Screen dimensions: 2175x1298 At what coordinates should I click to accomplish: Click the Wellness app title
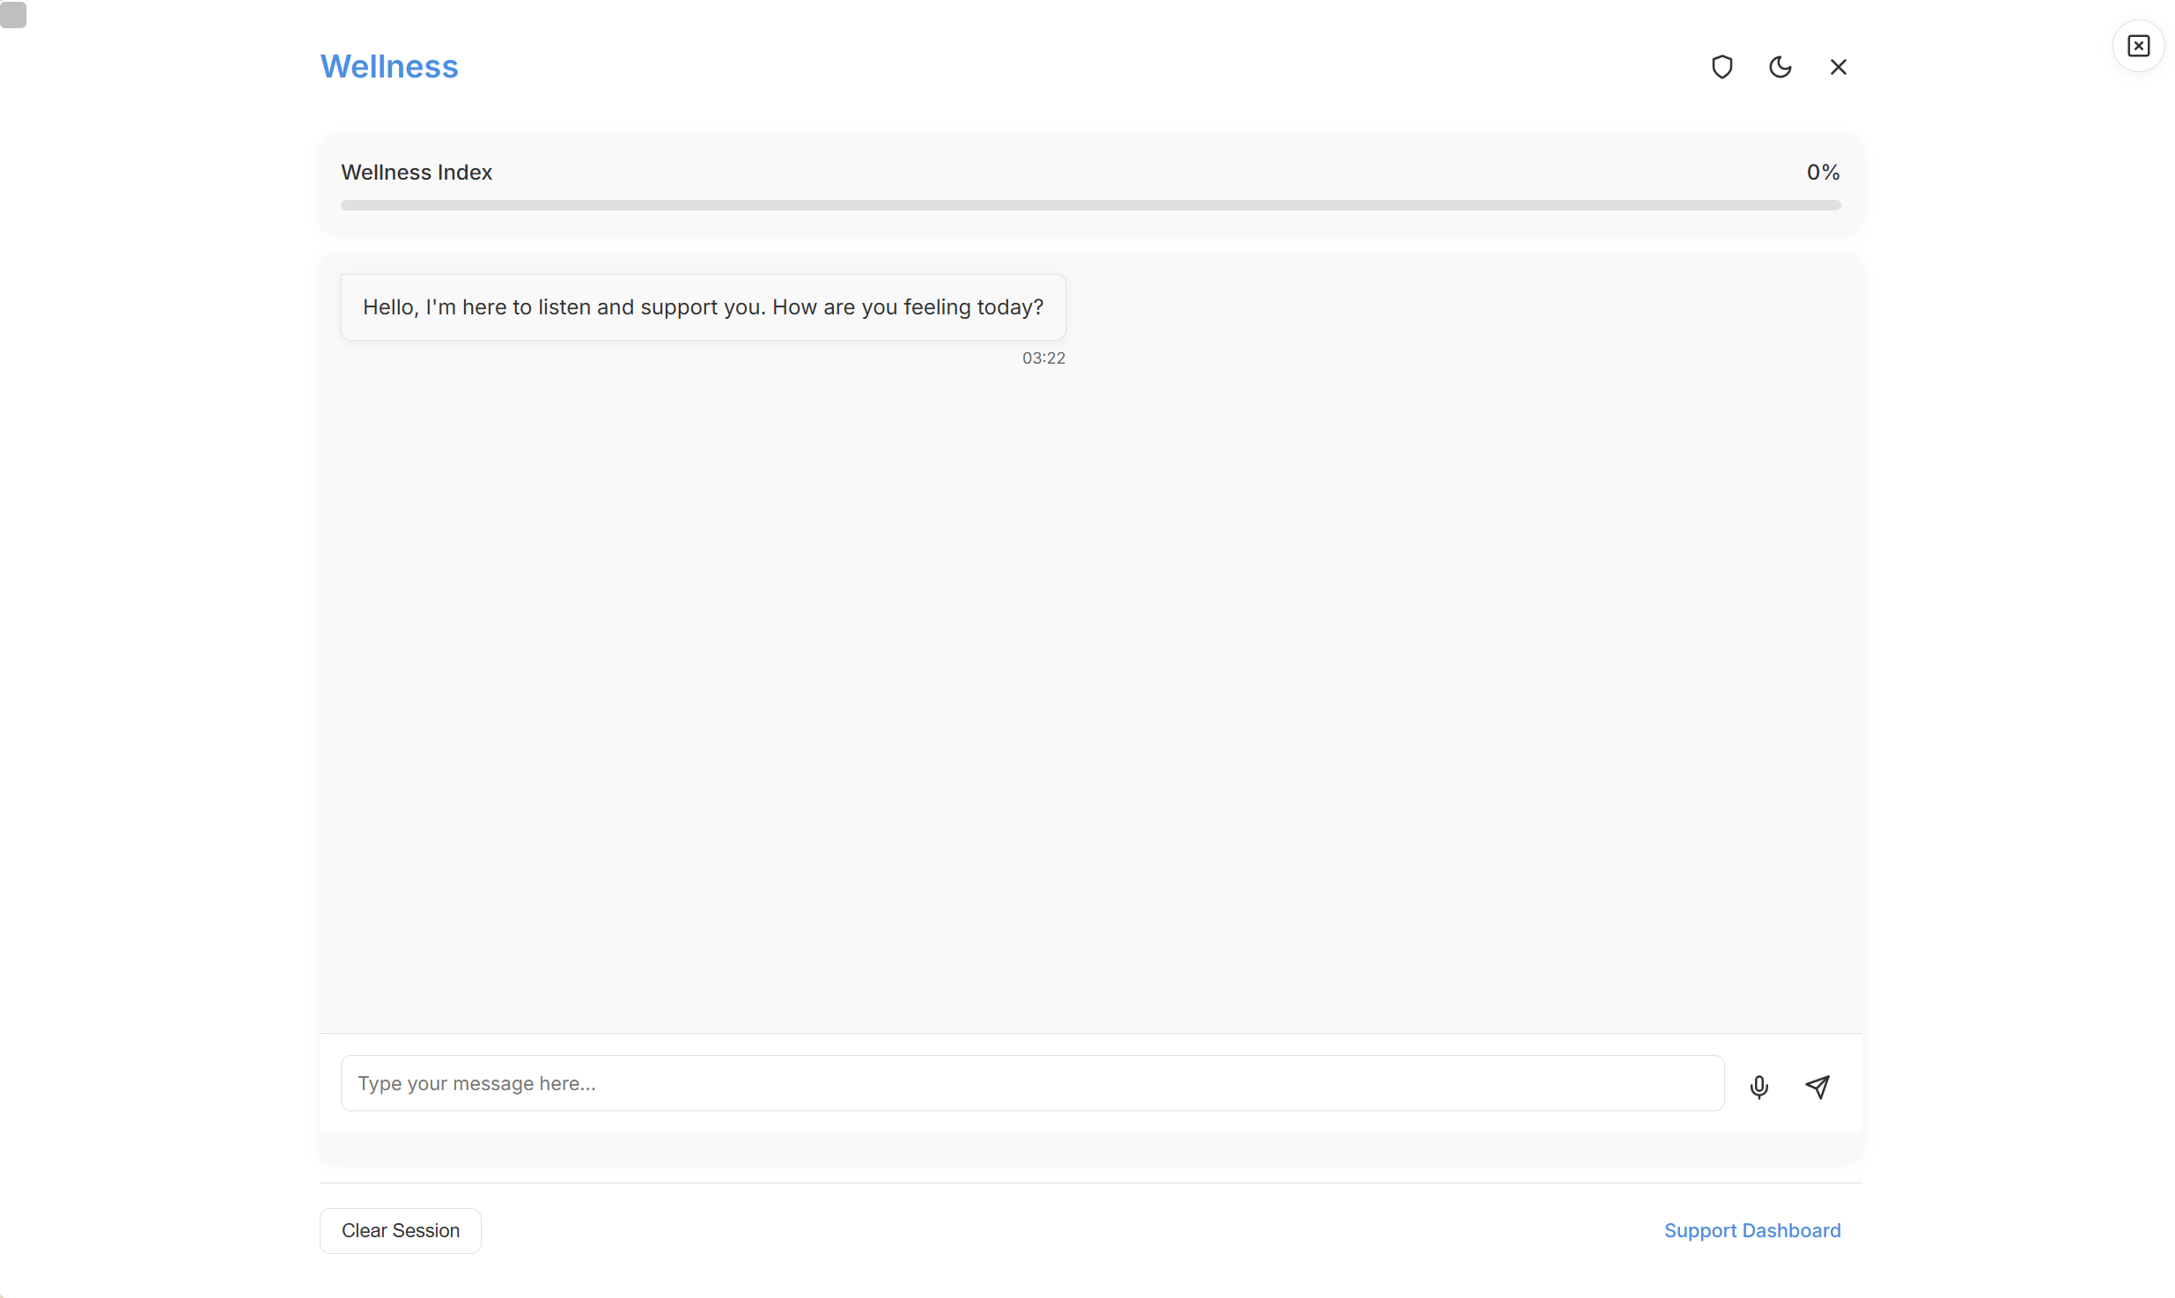(x=388, y=67)
